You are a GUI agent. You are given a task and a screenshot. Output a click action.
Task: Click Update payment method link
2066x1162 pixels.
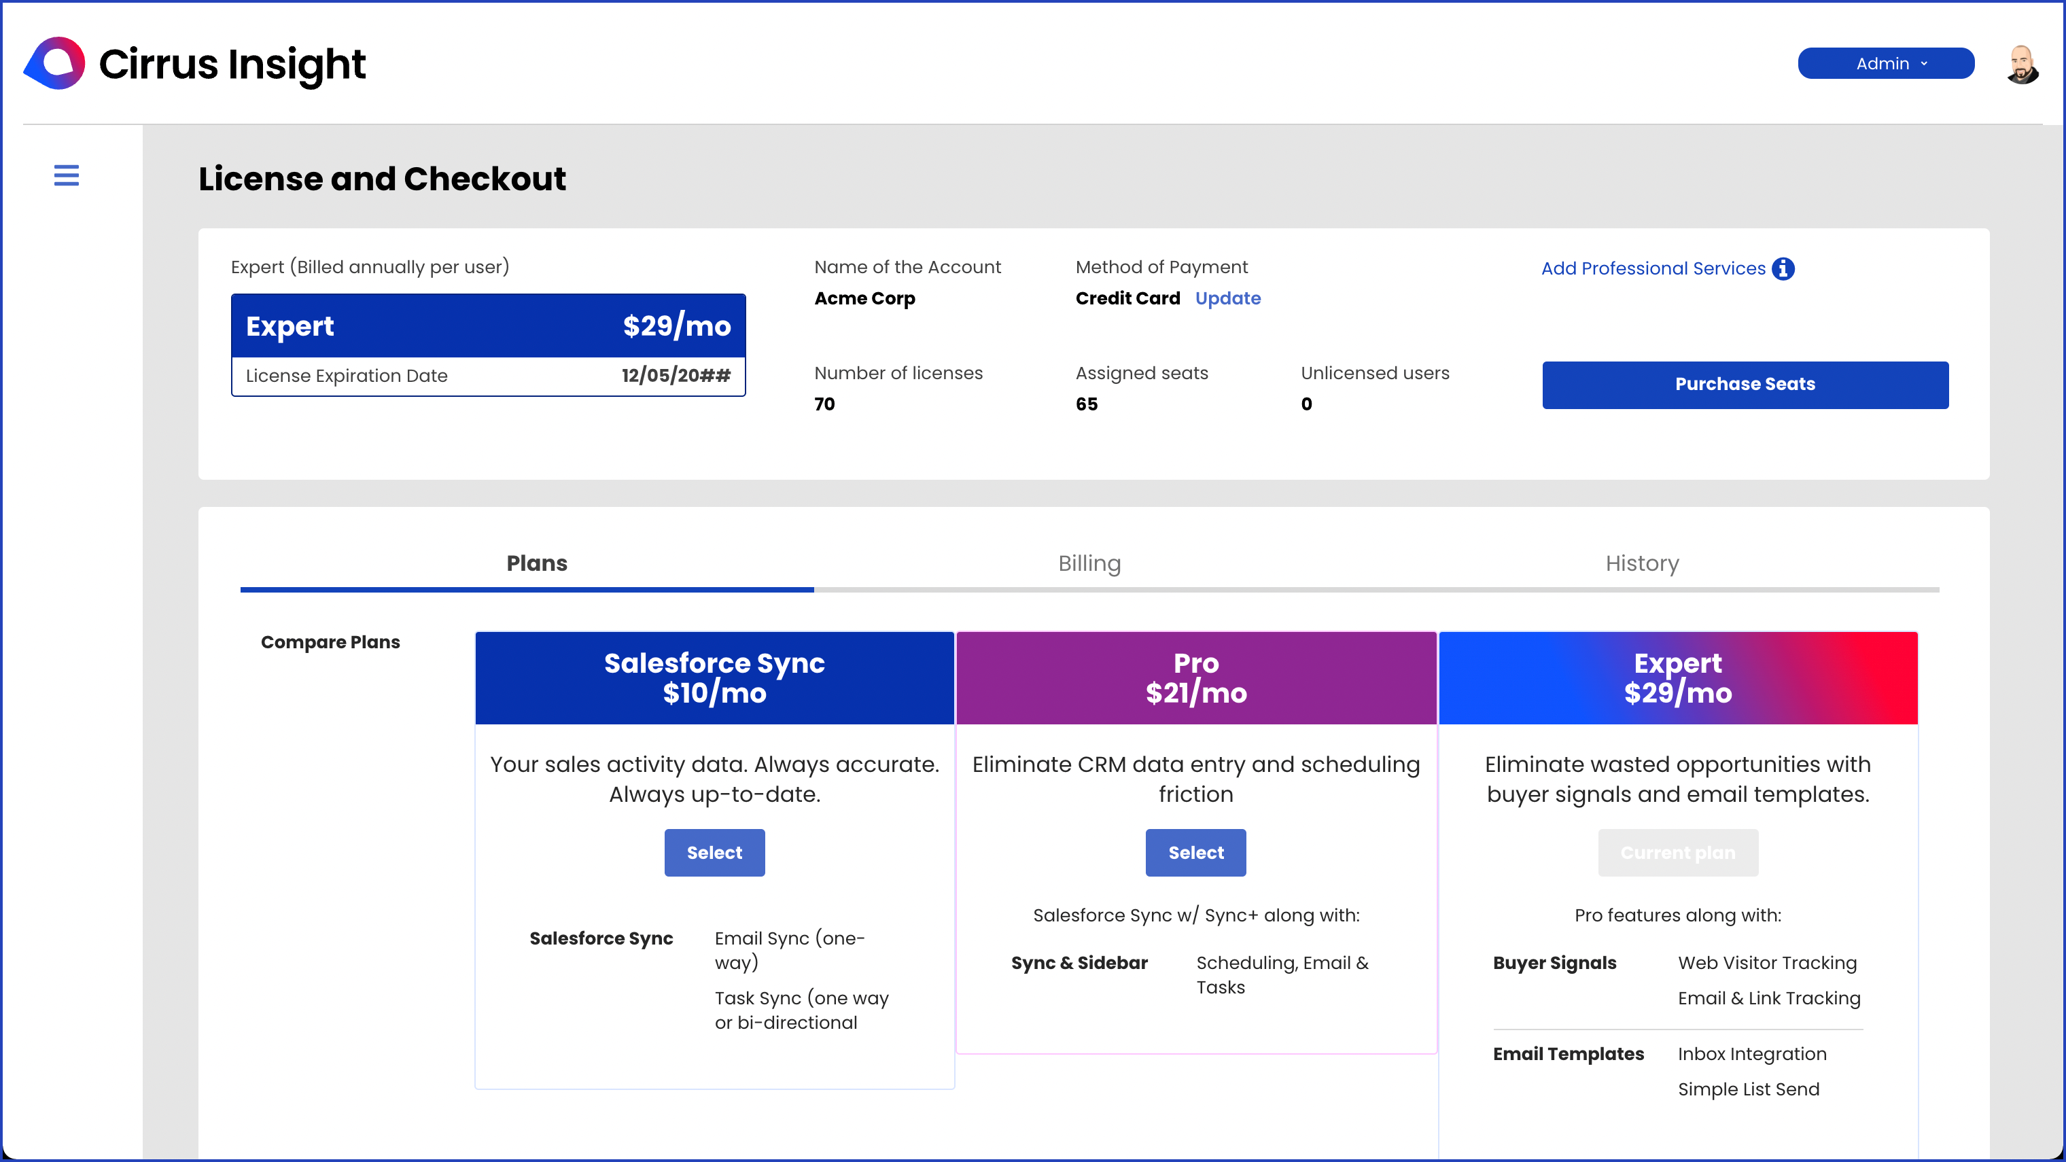tap(1228, 298)
